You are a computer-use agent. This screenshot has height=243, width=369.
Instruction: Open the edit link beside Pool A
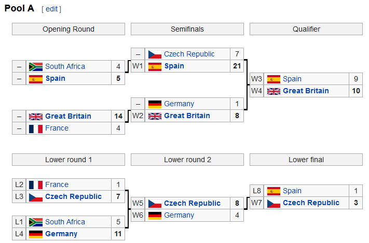tap(51, 9)
